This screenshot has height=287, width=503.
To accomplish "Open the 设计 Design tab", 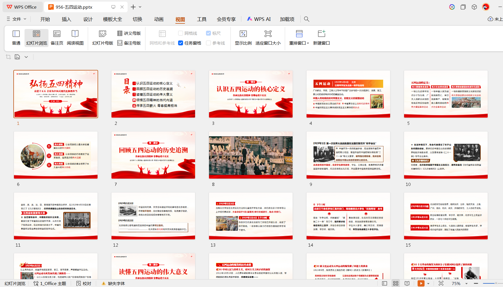I will tap(88, 19).
